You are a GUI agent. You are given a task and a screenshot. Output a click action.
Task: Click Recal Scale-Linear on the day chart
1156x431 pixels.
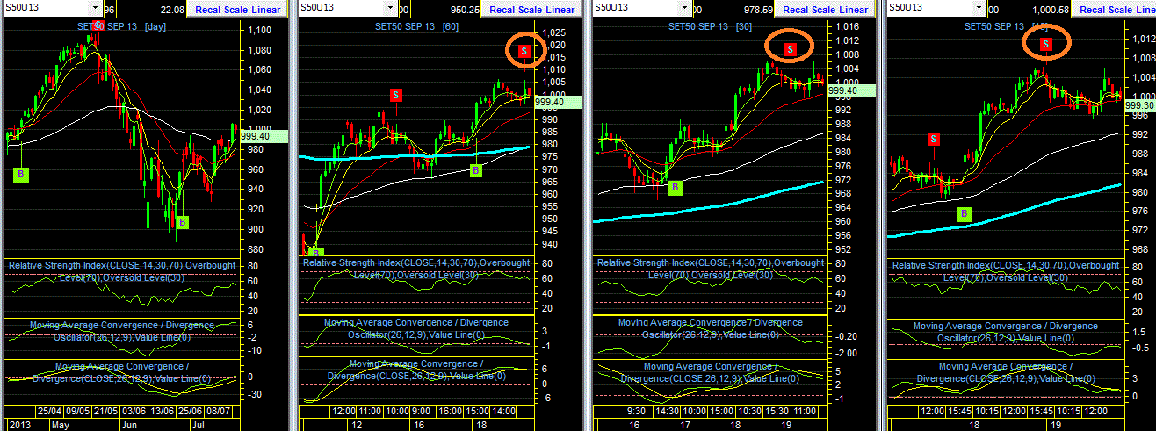tap(237, 10)
